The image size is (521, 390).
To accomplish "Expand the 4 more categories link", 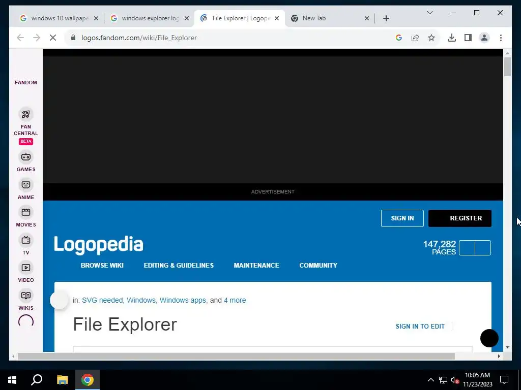I will [x=235, y=300].
